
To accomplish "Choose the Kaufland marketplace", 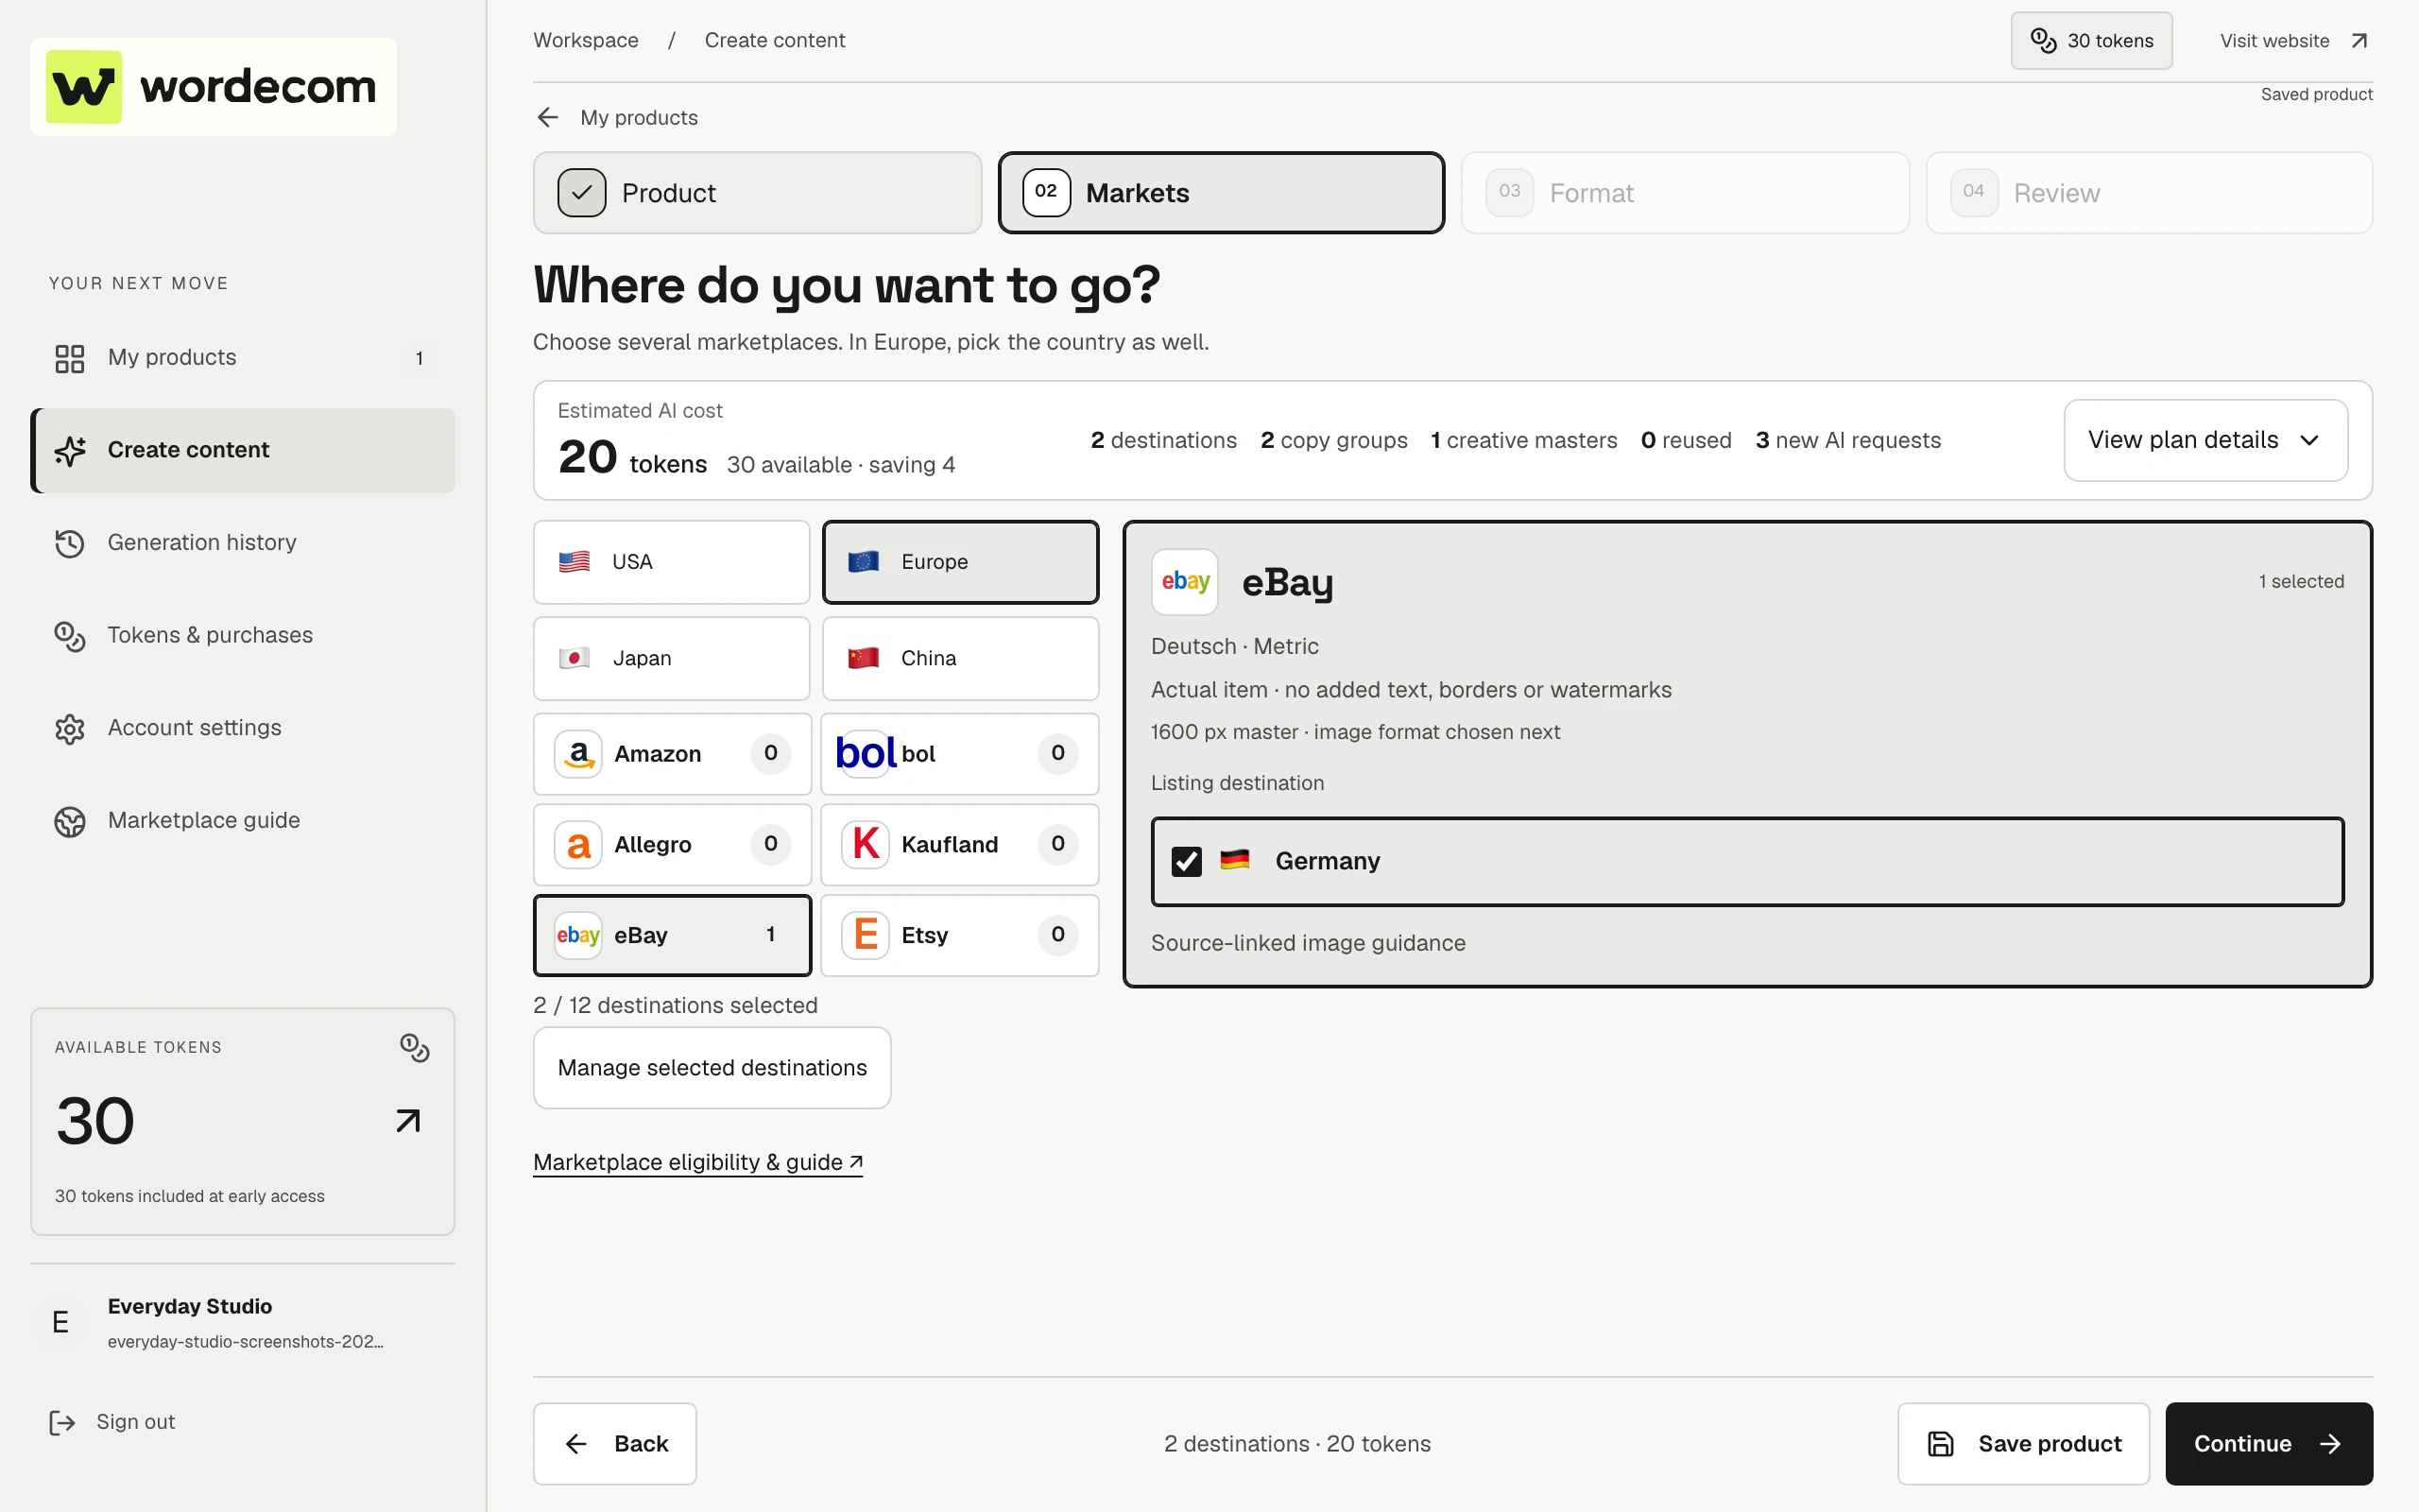I will tap(960, 844).
